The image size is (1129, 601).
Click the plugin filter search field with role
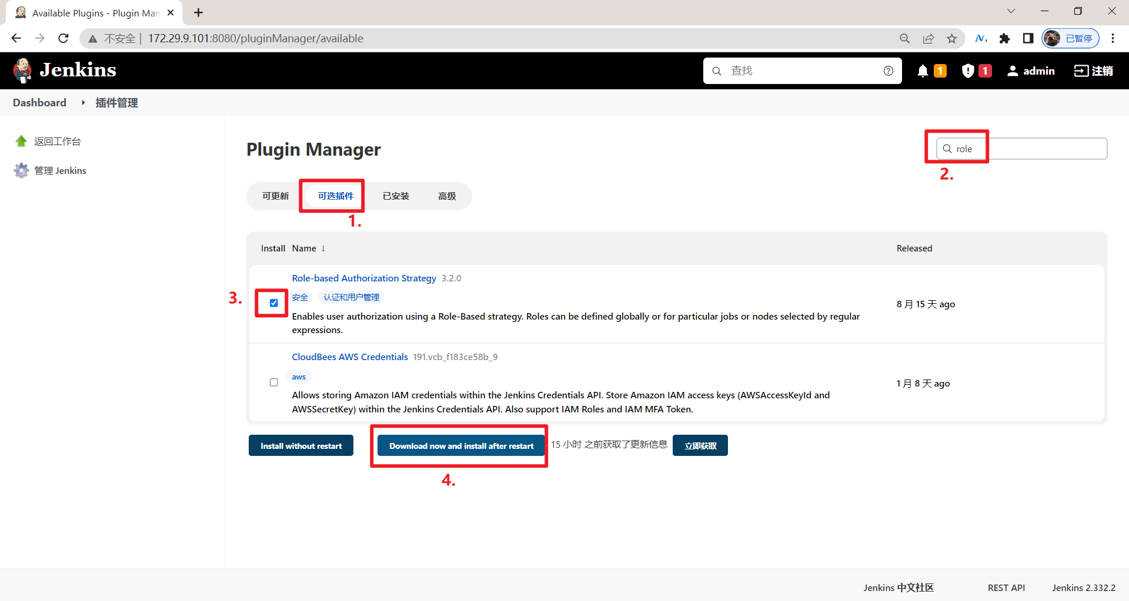pyautogui.click(x=1022, y=149)
